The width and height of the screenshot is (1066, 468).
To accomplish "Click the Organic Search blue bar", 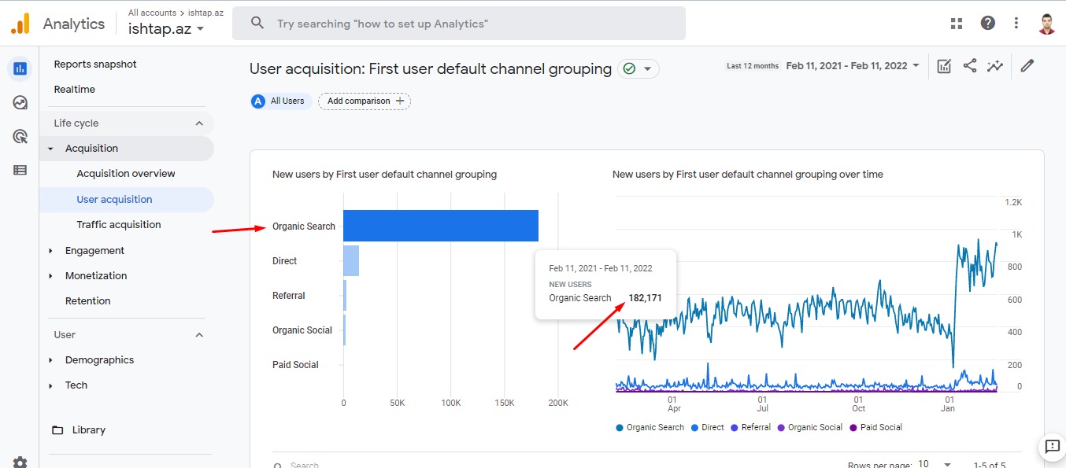I will (440, 226).
